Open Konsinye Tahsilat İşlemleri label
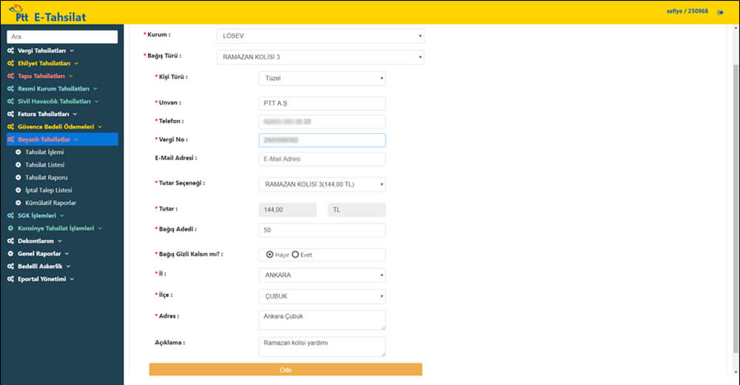Image resolution: width=740 pixels, height=385 pixels. 56,229
